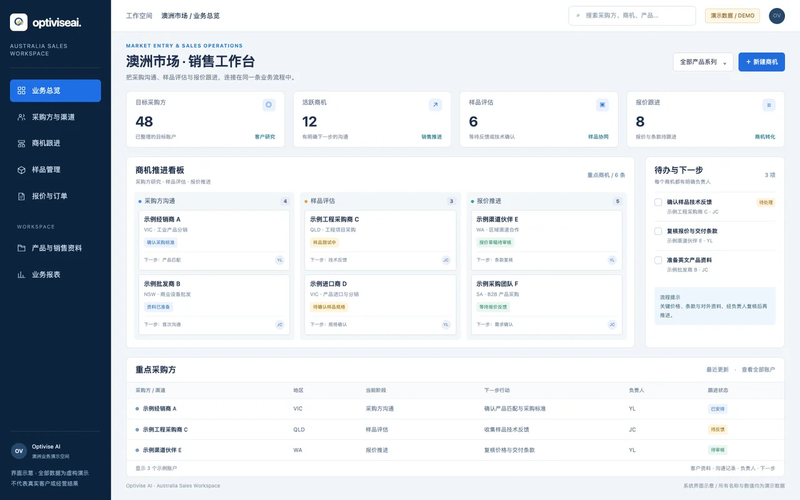Click OV avatar at the sidebar bottom
The width and height of the screenshot is (800, 500).
coord(19,451)
